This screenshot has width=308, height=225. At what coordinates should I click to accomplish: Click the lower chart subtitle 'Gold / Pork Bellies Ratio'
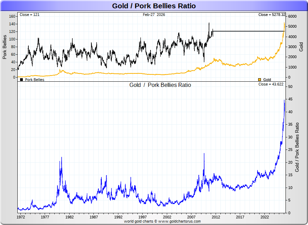coord(160,85)
